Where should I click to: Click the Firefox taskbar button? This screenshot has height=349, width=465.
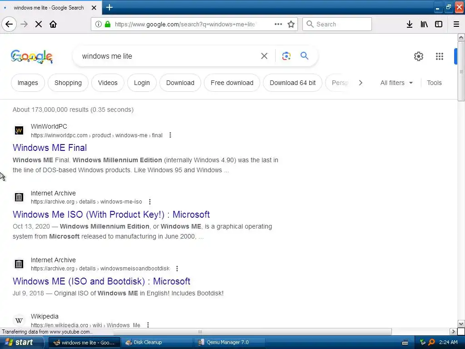pos(84,343)
